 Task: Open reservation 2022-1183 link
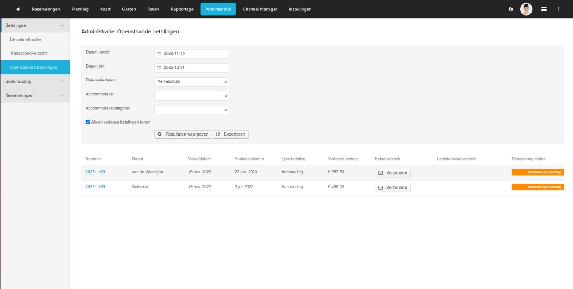tap(95, 187)
